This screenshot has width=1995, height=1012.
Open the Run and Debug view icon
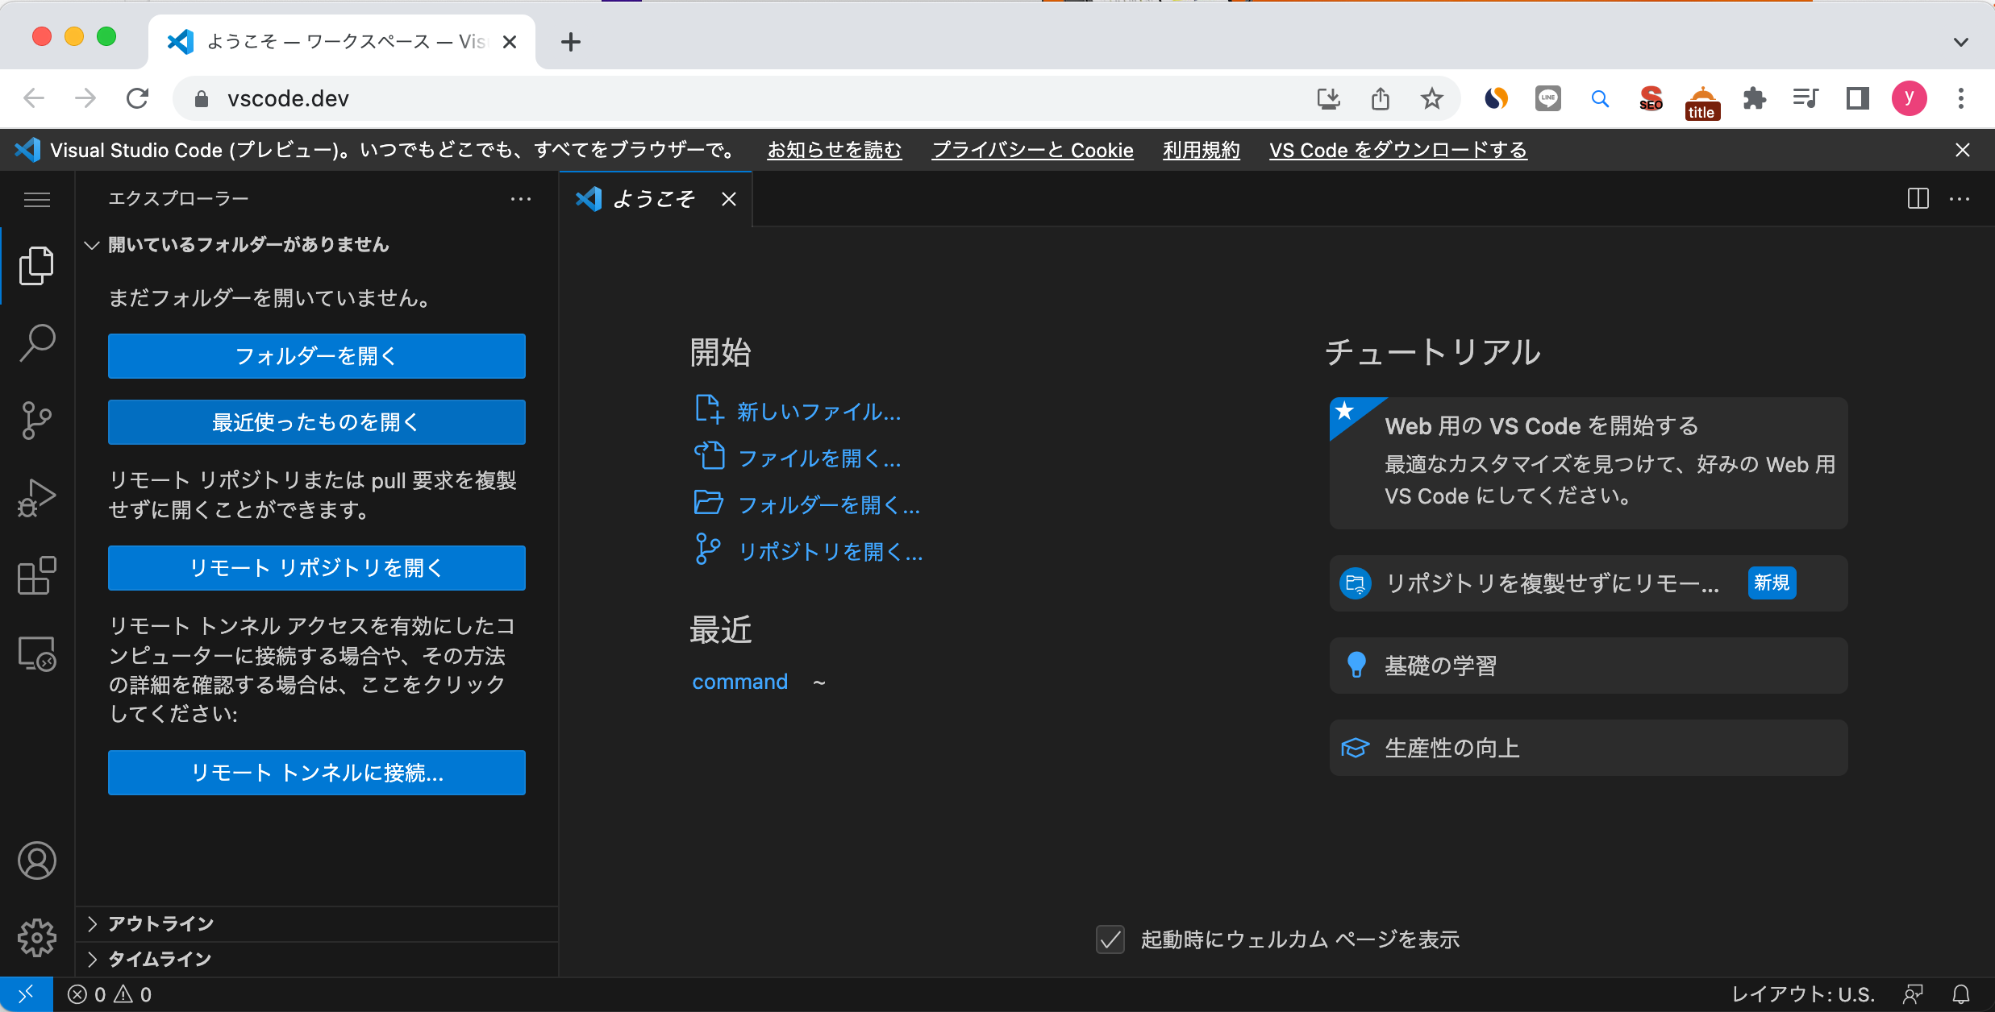[x=37, y=498]
